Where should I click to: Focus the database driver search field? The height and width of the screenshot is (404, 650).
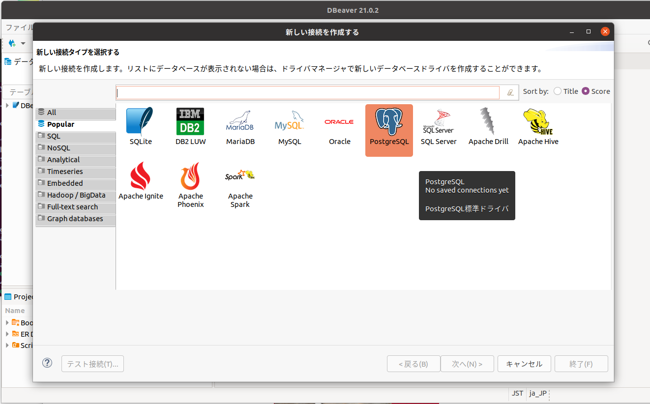point(307,92)
